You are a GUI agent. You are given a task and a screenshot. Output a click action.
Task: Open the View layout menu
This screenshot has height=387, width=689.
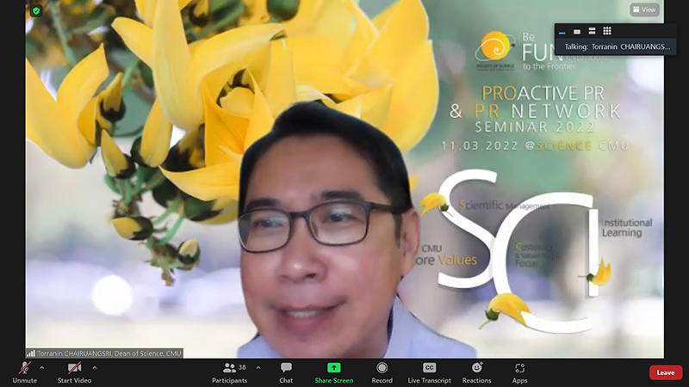pyautogui.click(x=644, y=9)
